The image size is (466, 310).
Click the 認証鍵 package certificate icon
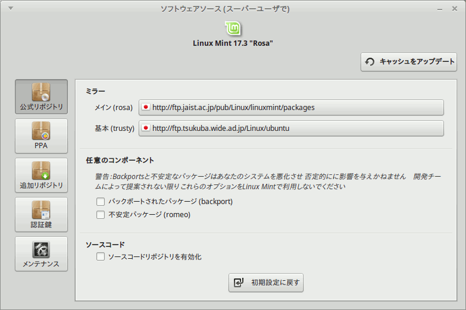pos(41,210)
